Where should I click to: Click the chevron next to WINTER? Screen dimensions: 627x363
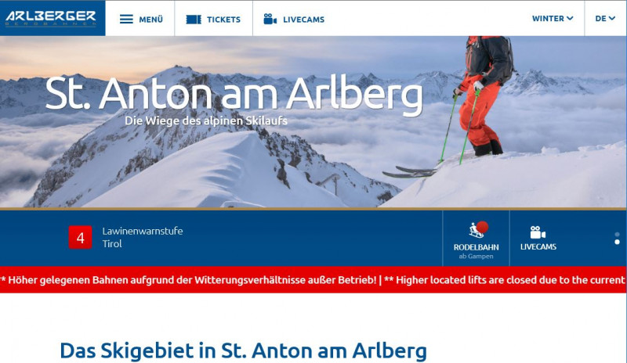tap(570, 18)
